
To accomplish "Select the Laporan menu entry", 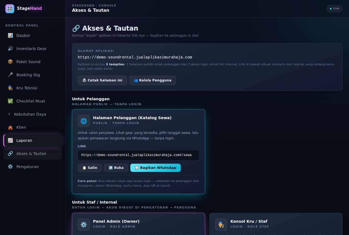I will pos(33,140).
